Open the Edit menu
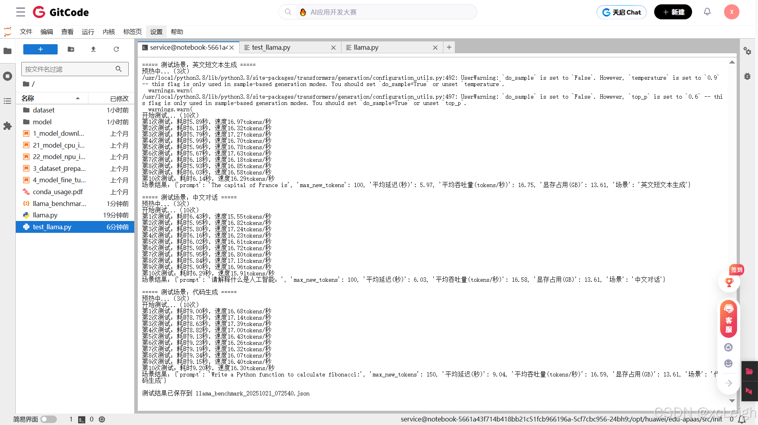This screenshot has width=758, height=425. pyautogui.click(x=47, y=32)
